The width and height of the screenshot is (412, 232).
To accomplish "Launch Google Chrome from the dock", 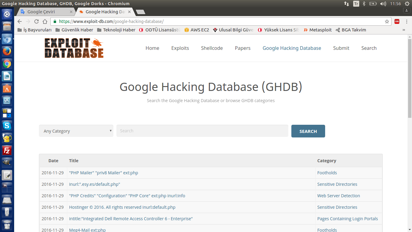I will point(7,64).
